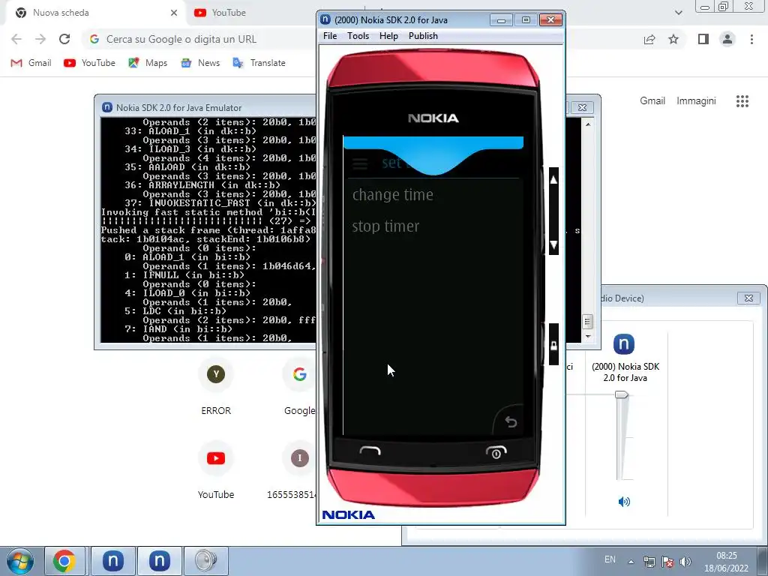
Task: Reload the page in Chrome
Action: click(64, 39)
